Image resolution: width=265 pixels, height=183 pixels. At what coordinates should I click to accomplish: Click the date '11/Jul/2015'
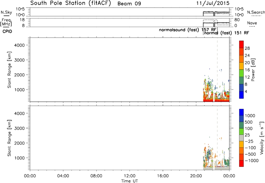[x=213, y=3]
